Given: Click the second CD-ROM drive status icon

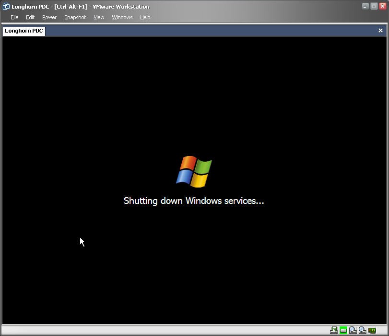Looking at the screenshot, I should 363,330.
